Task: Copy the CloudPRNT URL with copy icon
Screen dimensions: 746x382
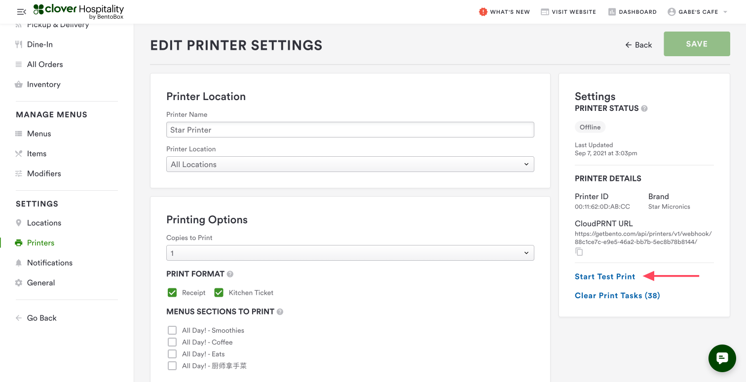Action: pyautogui.click(x=579, y=252)
